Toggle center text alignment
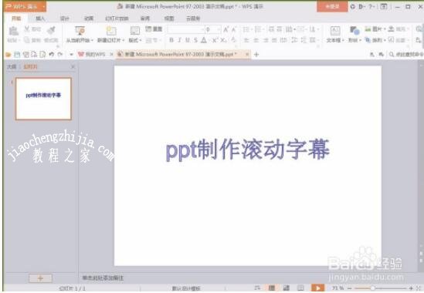Viewport: 424px width, 293px height. [256, 40]
